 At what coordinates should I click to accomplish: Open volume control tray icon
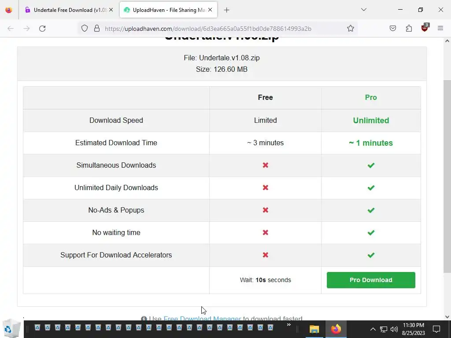[x=394, y=329]
